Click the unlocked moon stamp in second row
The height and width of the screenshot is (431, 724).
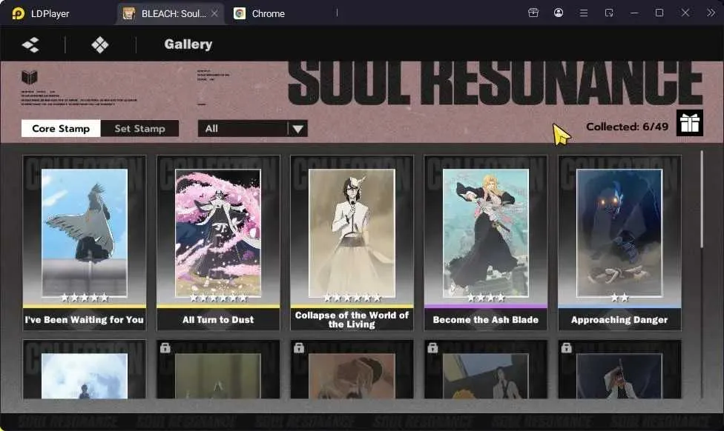[x=85, y=370]
